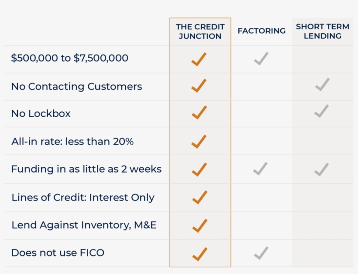Click Factoring checkmark for Does not use FICO

tap(261, 253)
